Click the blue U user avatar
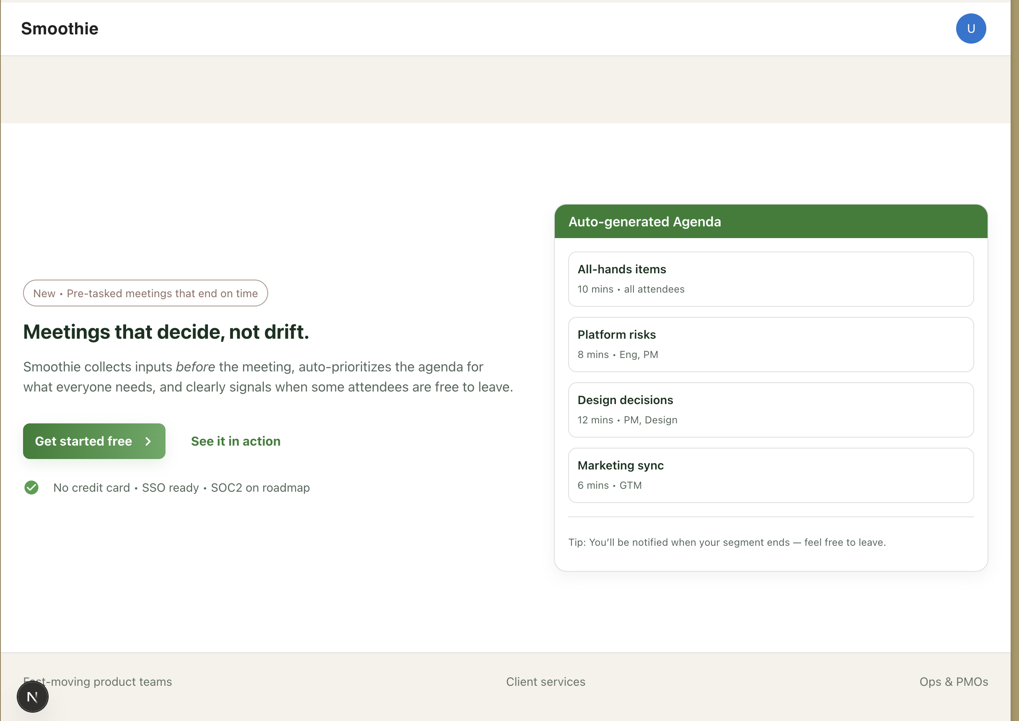The image size is (1019, 721). click(971, 29)
